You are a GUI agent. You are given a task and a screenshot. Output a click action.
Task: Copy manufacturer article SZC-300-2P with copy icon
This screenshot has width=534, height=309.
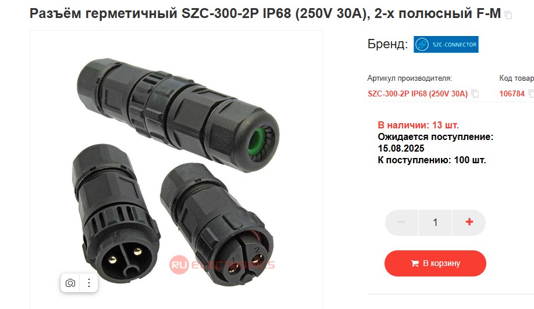(x=475, y=94)
